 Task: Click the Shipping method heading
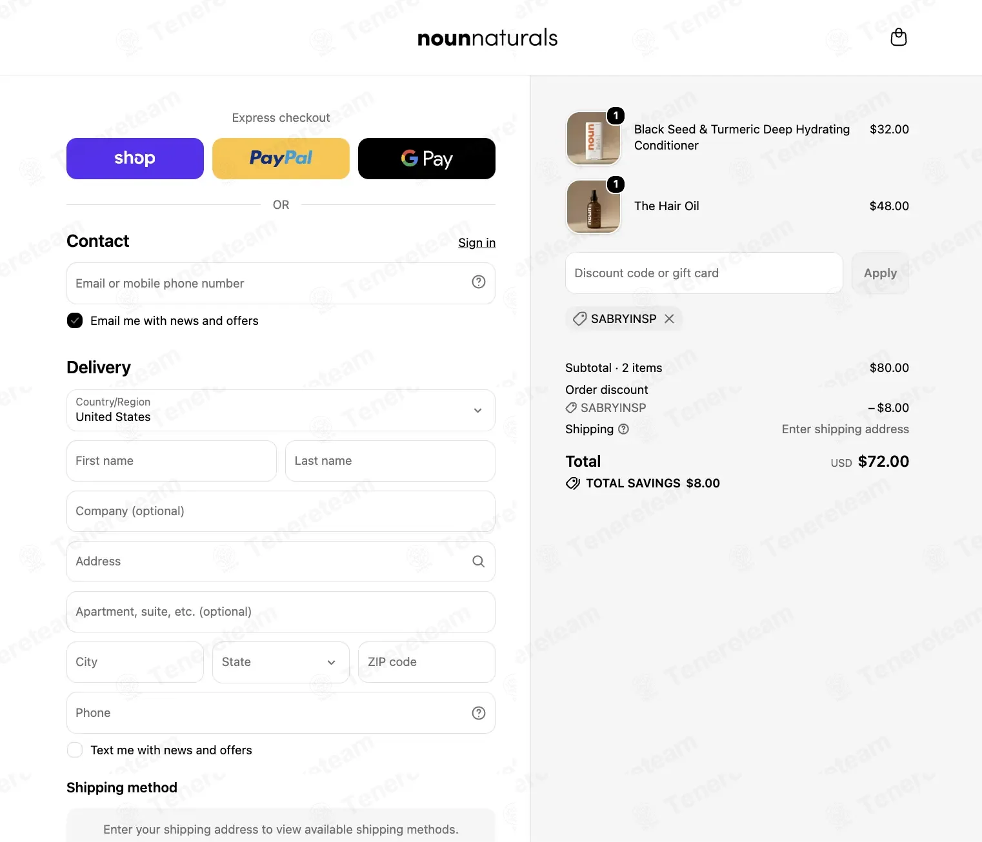click(x=122, y=788)
